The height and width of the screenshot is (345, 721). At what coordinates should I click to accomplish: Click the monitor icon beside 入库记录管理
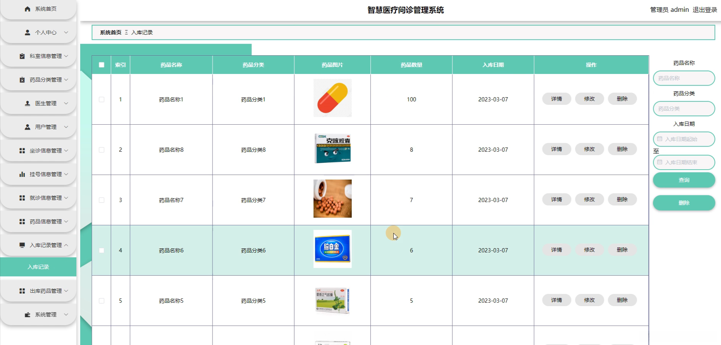[x=22, y=245]
